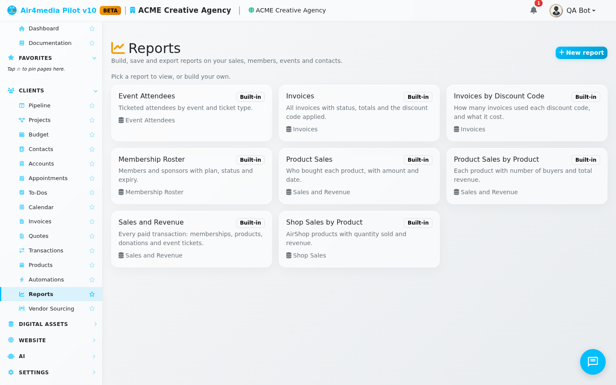Toggle the favorite star for Pipeline
Image resolution: width=616 pixels, height=385 pixels.
(x=92, y=106)
